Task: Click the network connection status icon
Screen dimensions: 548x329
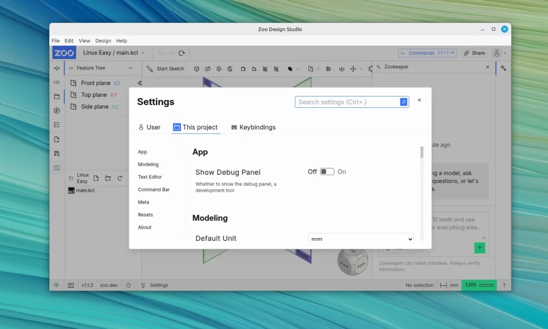Action: tap(56, 285)
